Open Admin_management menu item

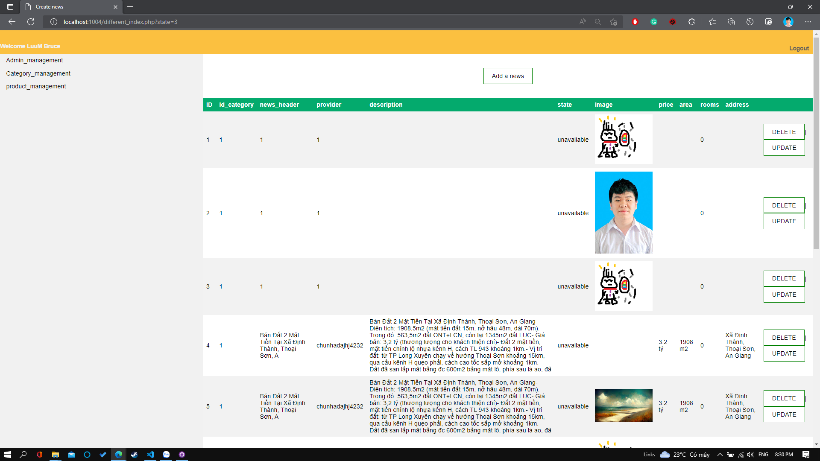[x=34, y=60]
